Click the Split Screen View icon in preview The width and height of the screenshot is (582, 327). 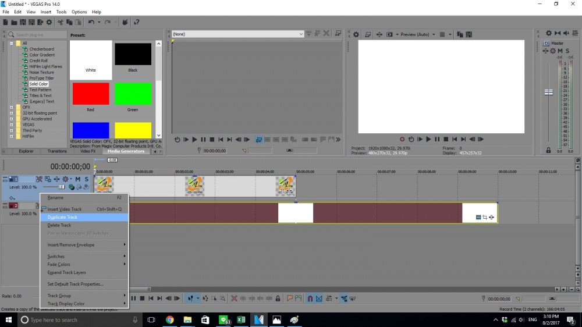(389, 34)
